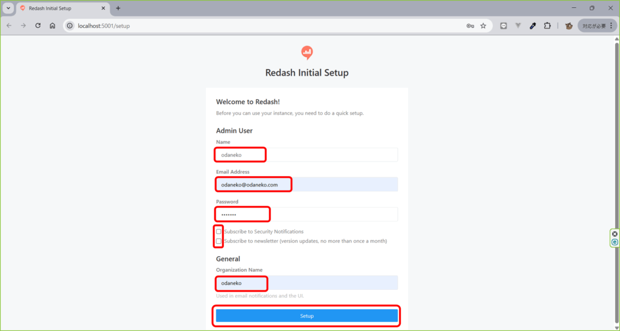Viewport: 620px width, 331px height.
Task: Reload the page with the refresh icon
Action: click(x=38, y=26)
